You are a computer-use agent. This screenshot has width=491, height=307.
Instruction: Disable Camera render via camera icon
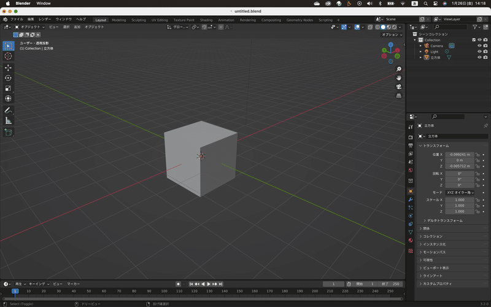(485, 45)
